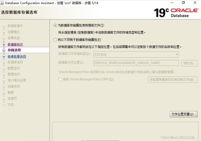Click the 创建选项 step in sidebar
The image size is (201, 141).
pyautogui.click(x=14, y=86)
